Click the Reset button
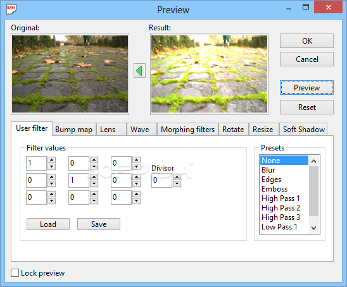This screenshot has width=347, height=287. [306, 107]
